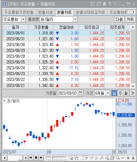This screenshot has height=162, width=137.
Task: Click the double-chevron expand button beside 월
Action: (x=133, y=93)
